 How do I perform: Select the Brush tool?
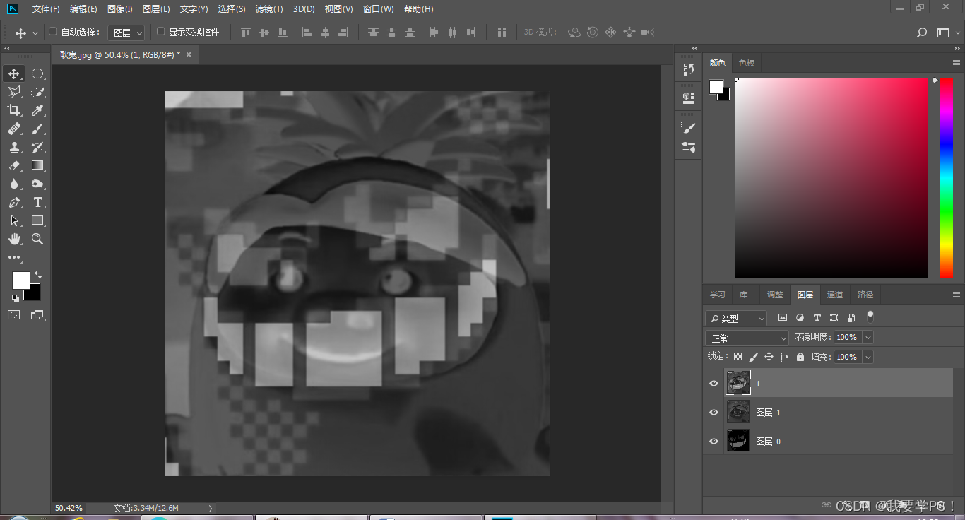click(37, 129)
